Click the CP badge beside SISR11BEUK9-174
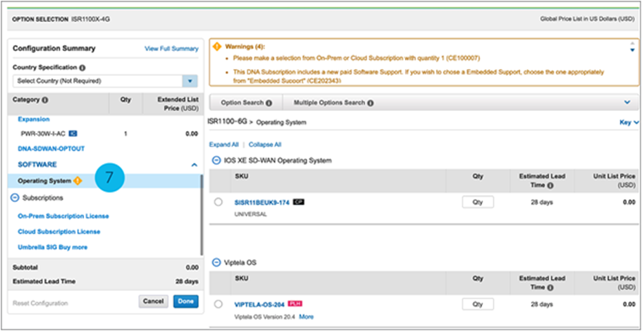Image resolution: width=642 pixels, height=331 pixels. (x=299, y=202)
